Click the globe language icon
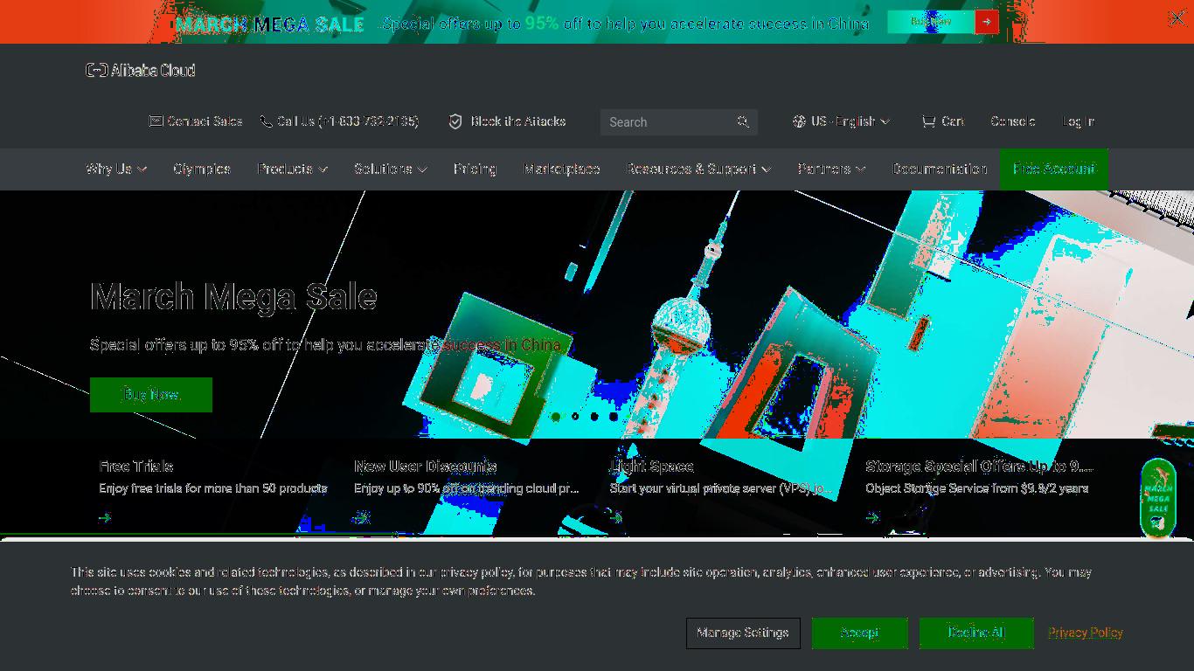The image size is (1194, 671). click(x=799, y=121)
